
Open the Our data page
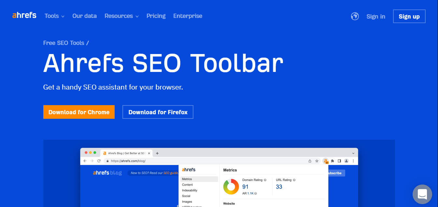pyautogui.click(x=85, y=16)
